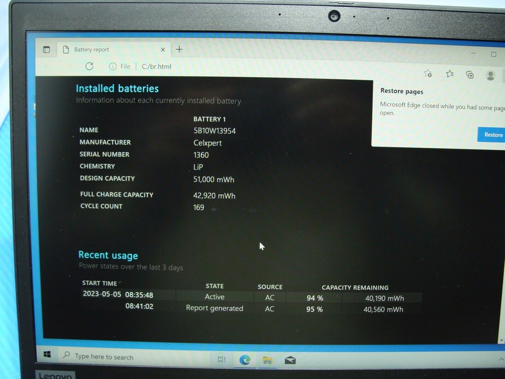Select cycle count value 169
The height and width of the screenshot is (379, 505).
tap(199, 208)
